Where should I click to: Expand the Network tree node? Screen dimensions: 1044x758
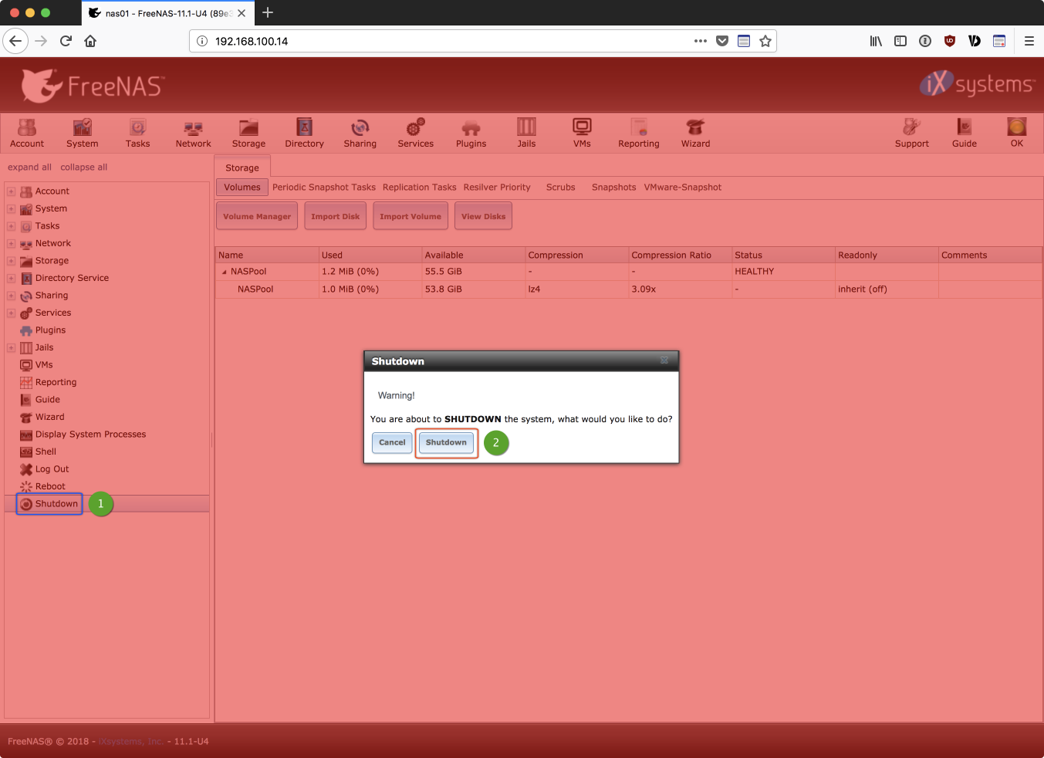point(11,244)
